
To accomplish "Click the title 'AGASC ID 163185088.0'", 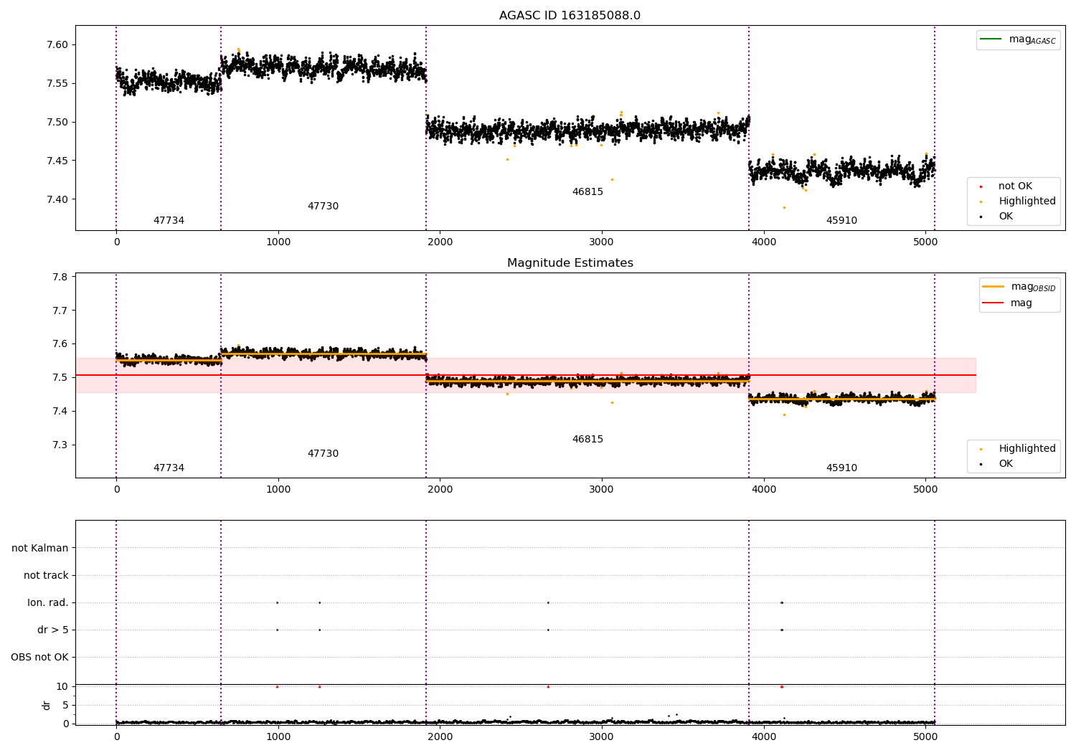I will point(570,16).
